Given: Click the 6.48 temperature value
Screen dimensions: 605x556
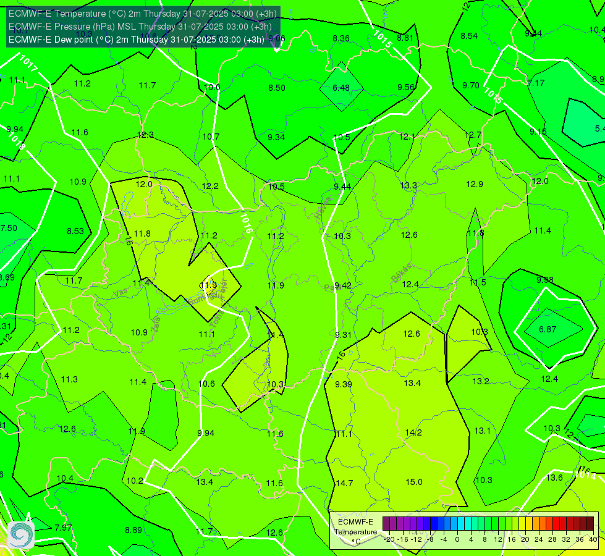Looking at the screenshot, I should click(x=341, y=88).
